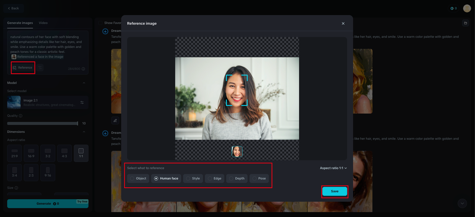The height and width of the screenshot is (217, 475).
Task: Click the face detection box on the photo
Action: (x=237, y=90)
